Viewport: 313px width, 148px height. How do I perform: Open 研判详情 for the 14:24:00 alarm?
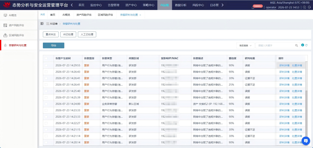(x=284, y=104)
